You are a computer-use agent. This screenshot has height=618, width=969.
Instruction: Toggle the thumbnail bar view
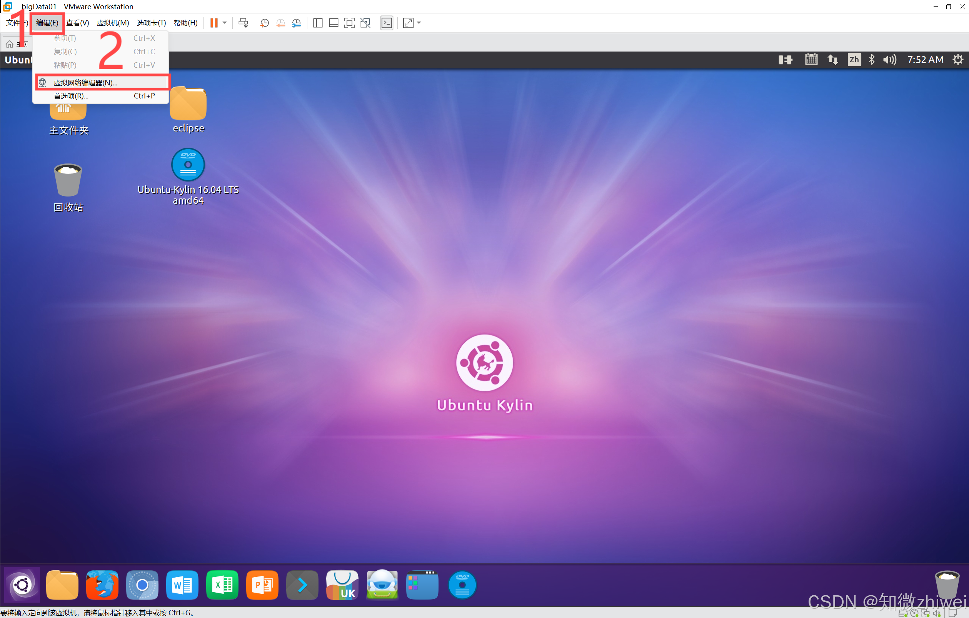[333, 23]
